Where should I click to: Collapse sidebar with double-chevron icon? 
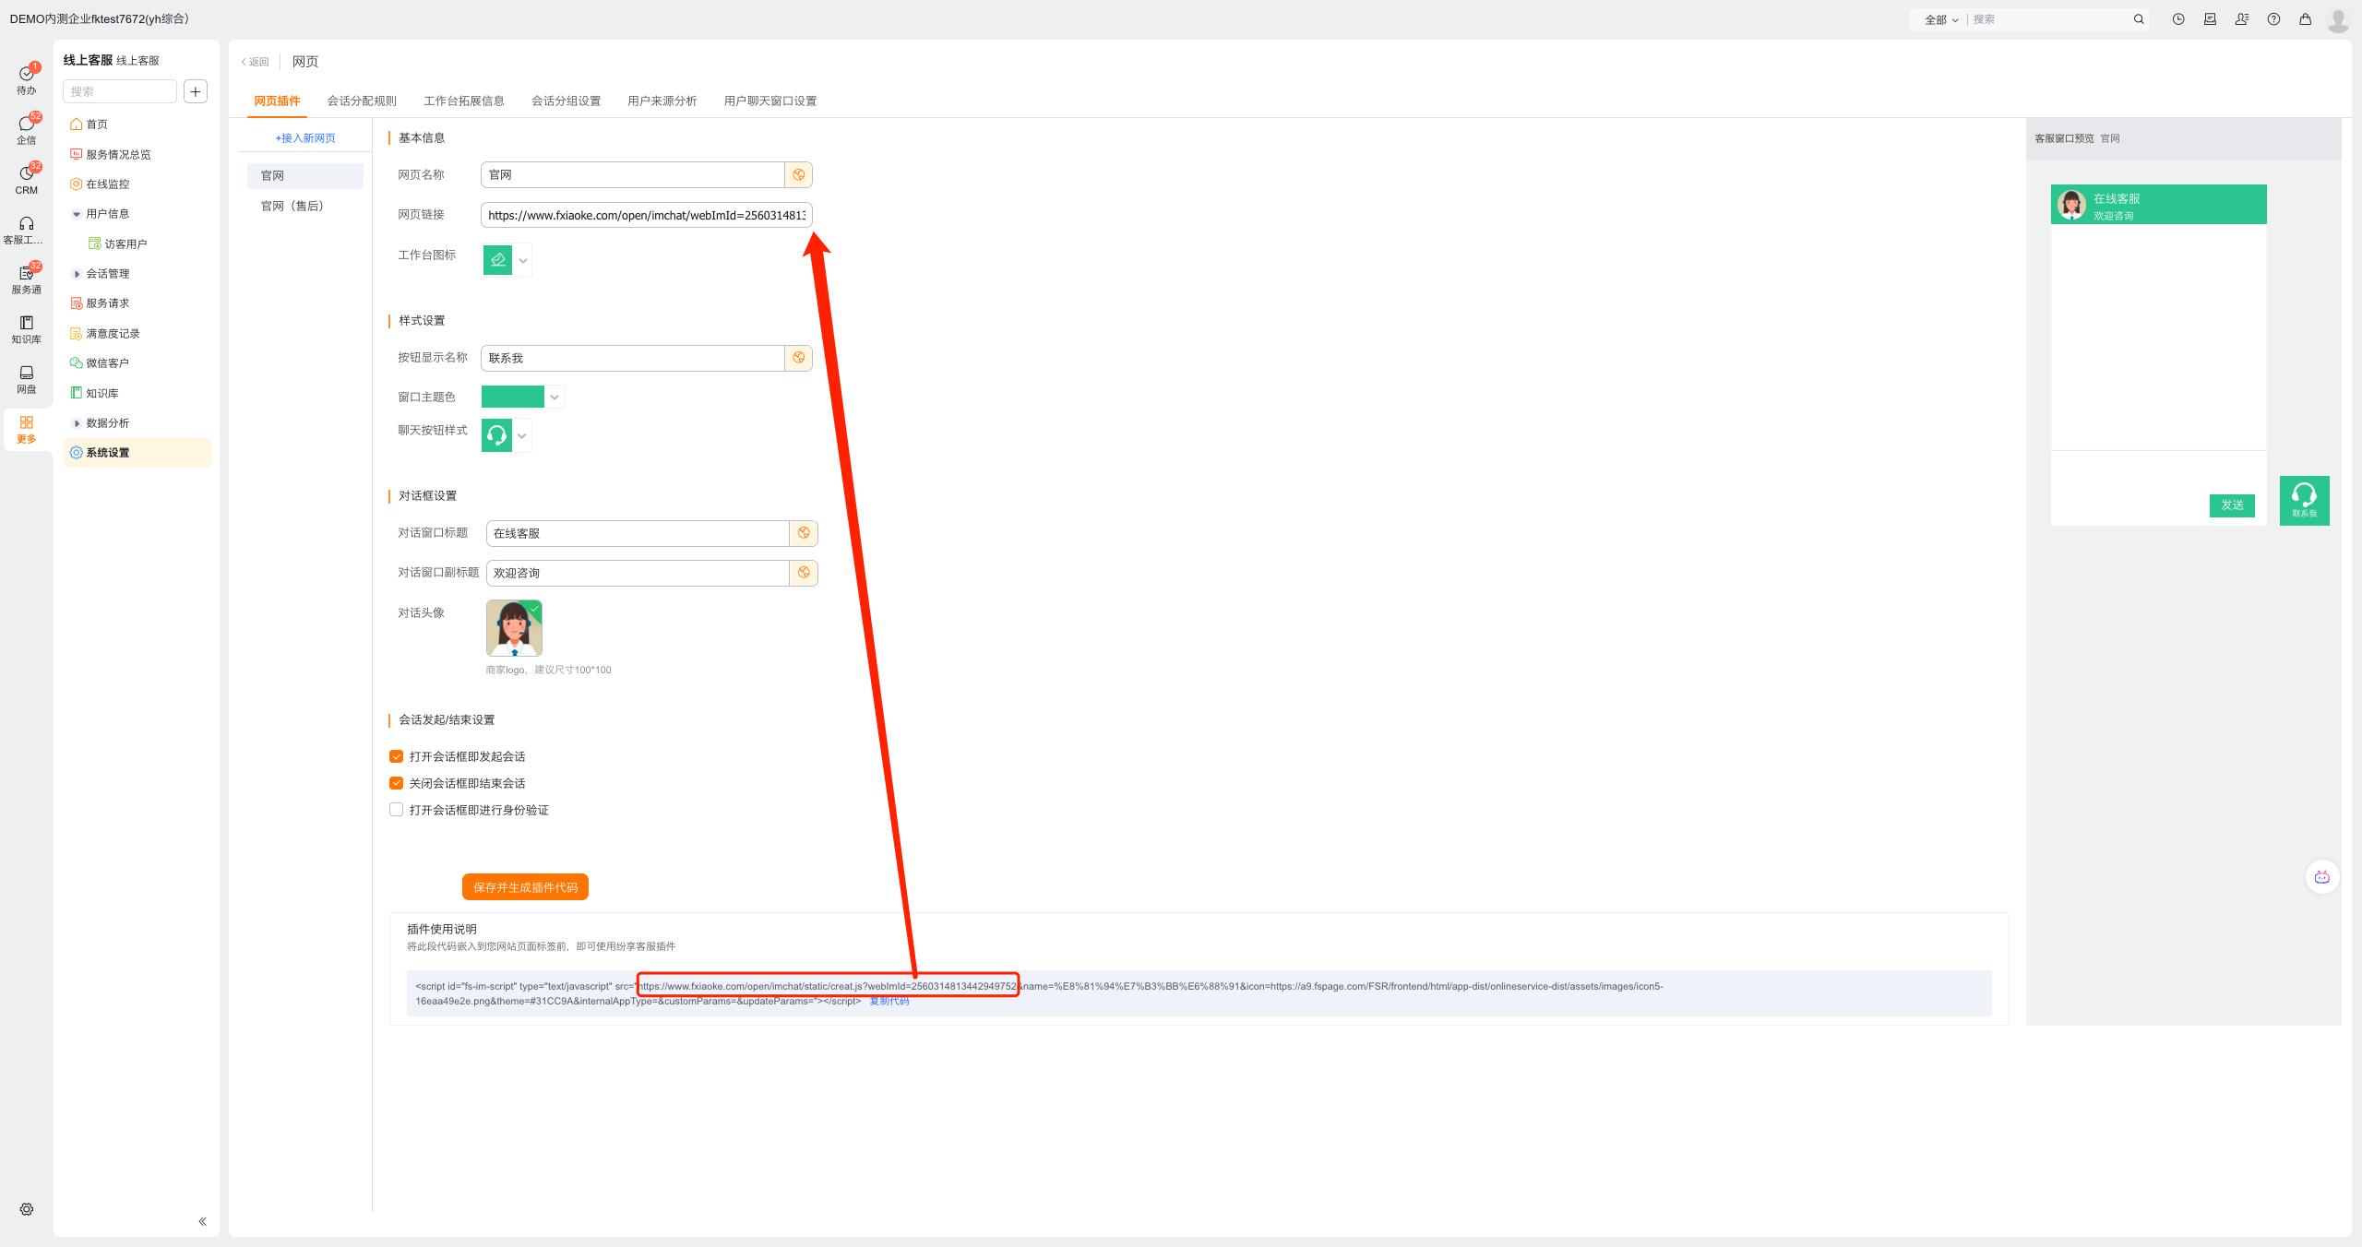tap(202, 1221)
